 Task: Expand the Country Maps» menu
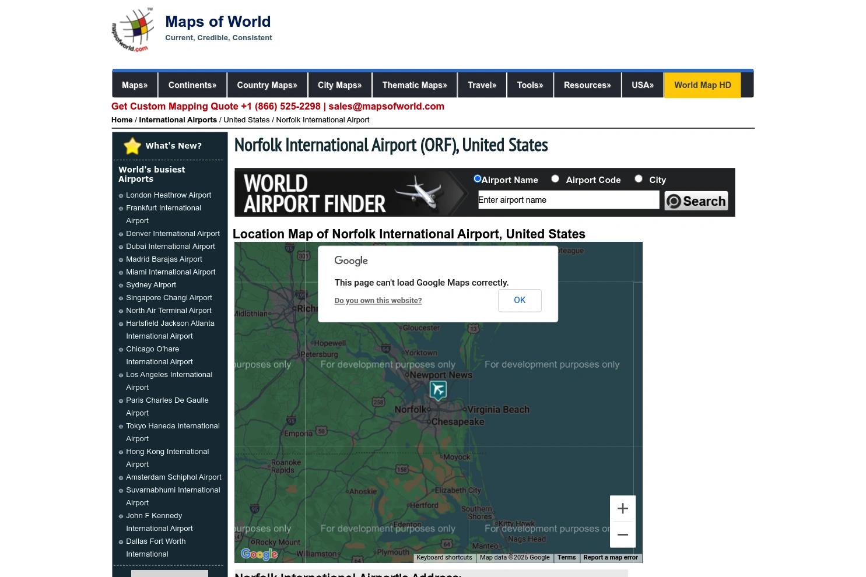(x=267, y=85)
